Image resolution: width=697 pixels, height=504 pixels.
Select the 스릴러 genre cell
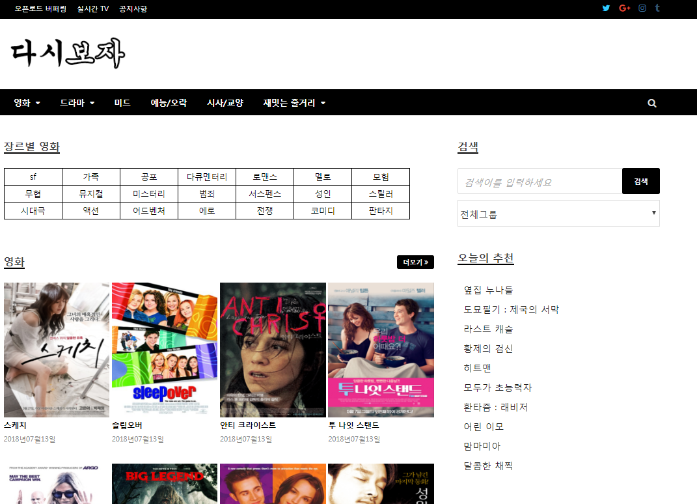(381, 193)
